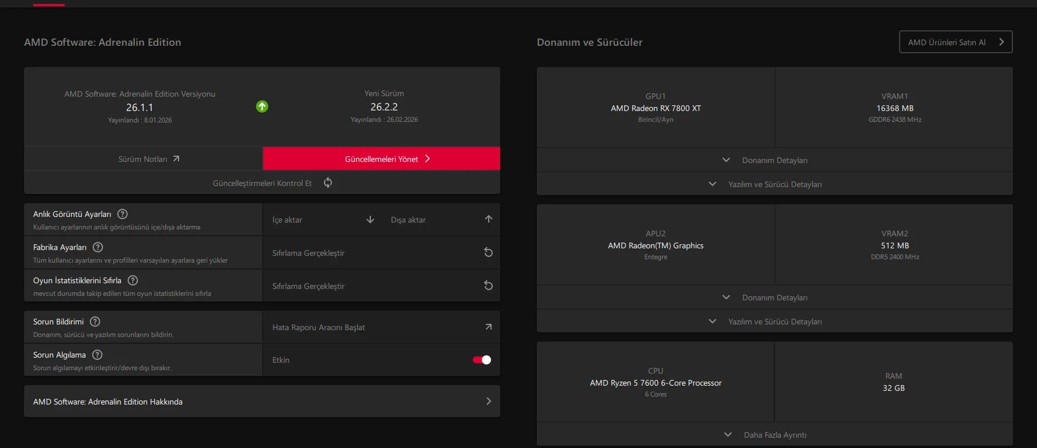Open the Sürüm Notları release notes
The image size is (1037, 448).
coord(143,159)
